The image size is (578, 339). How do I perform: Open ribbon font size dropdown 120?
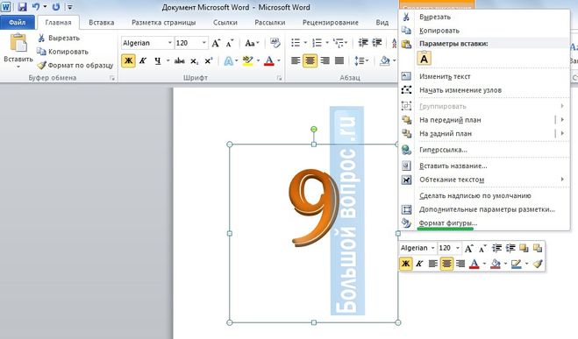click(203, 43)
